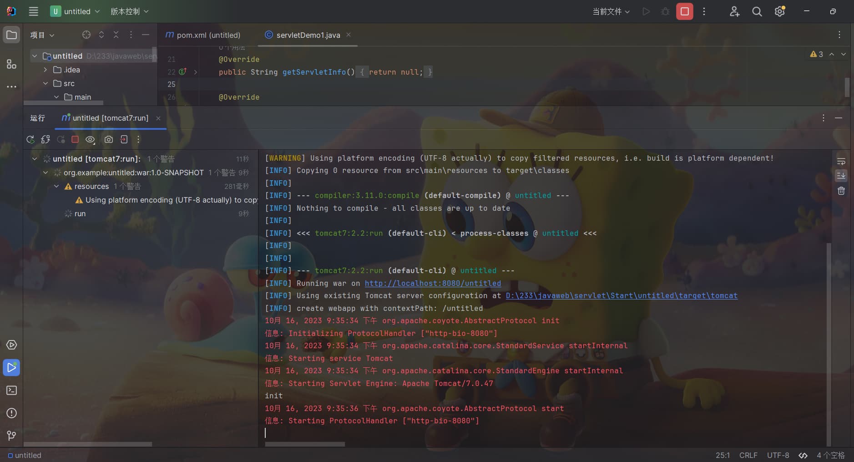Start debugging with the bug icon
The height and width of the screenshot is (462, 854).
(665, 11)
